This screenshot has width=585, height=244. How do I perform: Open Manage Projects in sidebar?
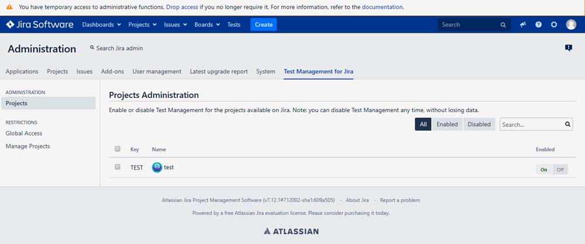point(27,147)
